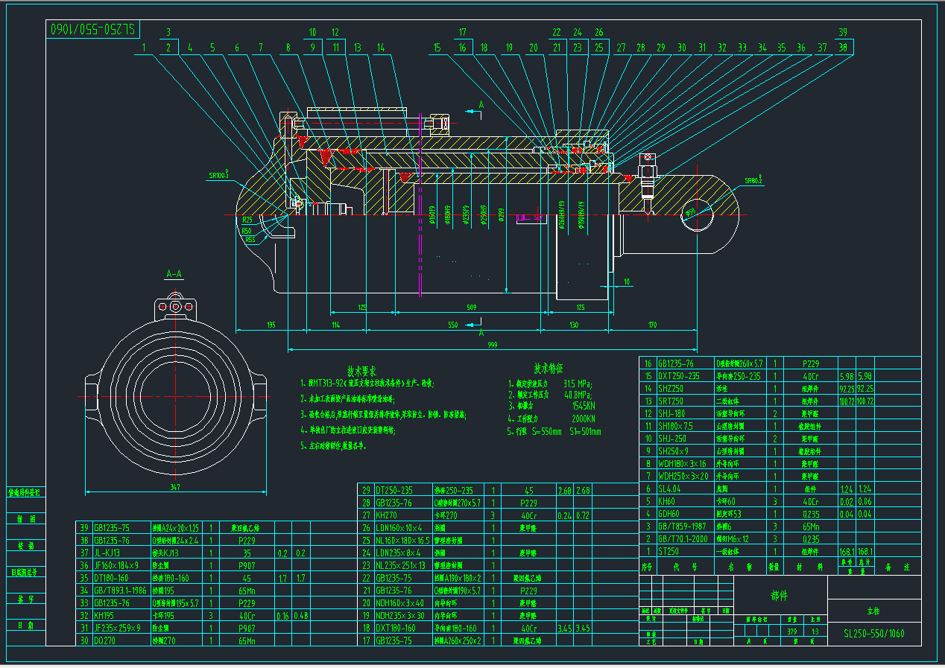Select the GDH60 code in row 4
This screenshot has width=945, height=668.
tap(669, 515)
